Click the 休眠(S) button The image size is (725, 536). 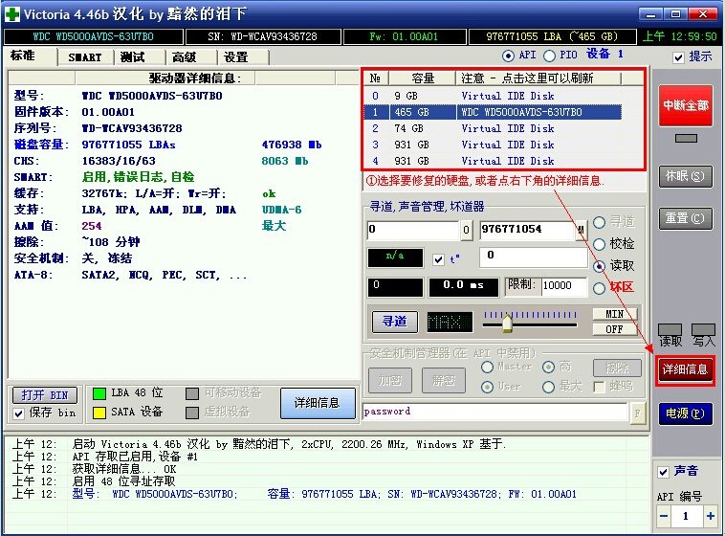point(685,176)
